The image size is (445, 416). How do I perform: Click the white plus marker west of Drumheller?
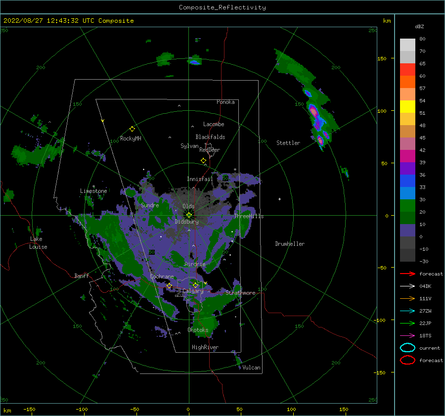(x=279, y=199)
